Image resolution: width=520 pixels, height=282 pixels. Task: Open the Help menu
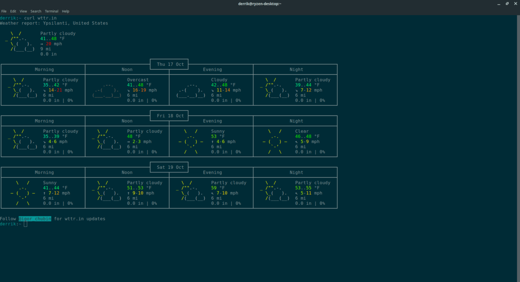pos(65,11)
